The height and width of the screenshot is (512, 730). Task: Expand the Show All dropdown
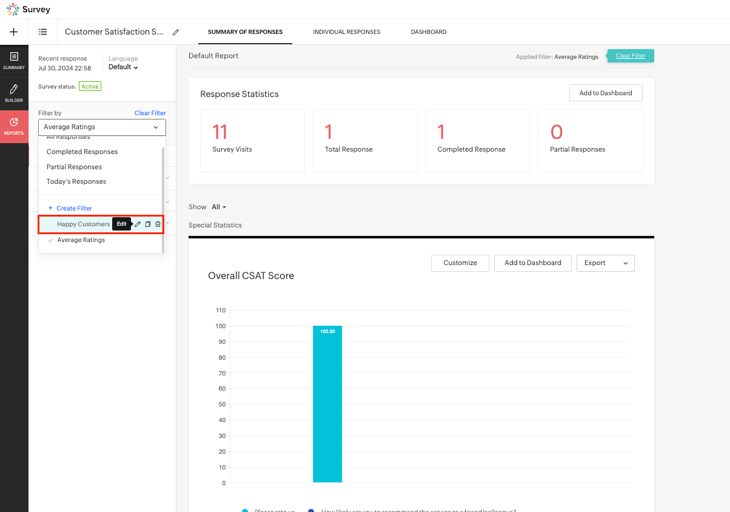[x=219, y=207]
